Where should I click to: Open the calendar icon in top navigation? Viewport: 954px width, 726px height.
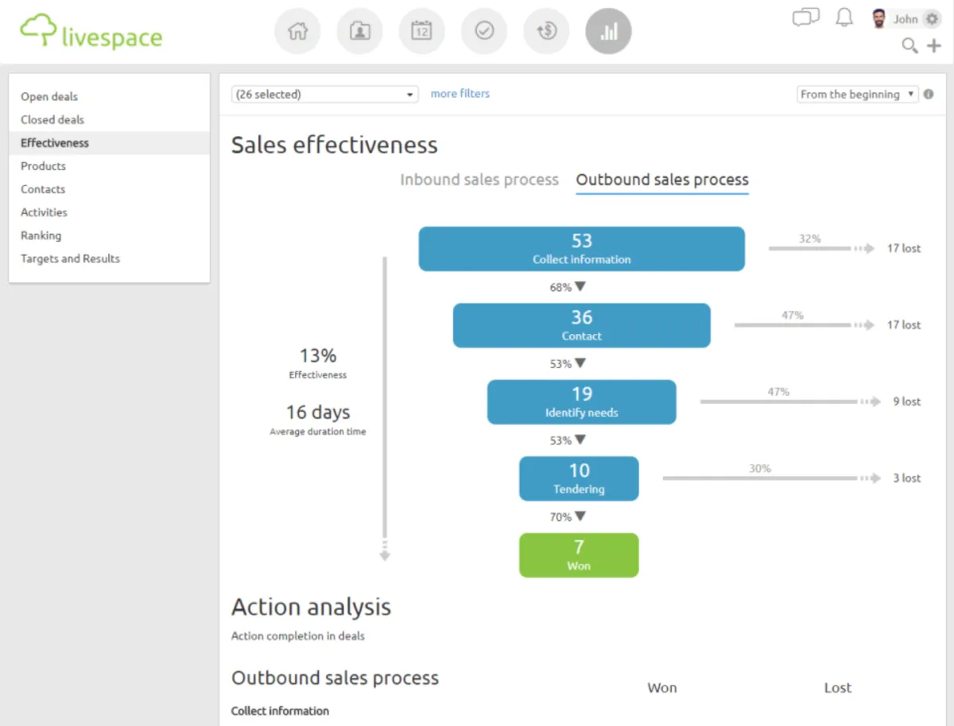[421, 32]
